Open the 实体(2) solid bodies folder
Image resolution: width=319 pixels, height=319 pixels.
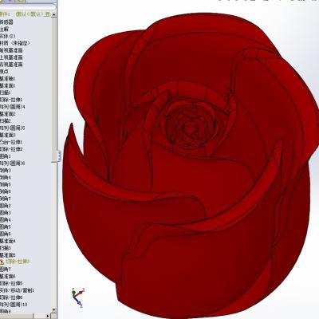click(8, 36)
